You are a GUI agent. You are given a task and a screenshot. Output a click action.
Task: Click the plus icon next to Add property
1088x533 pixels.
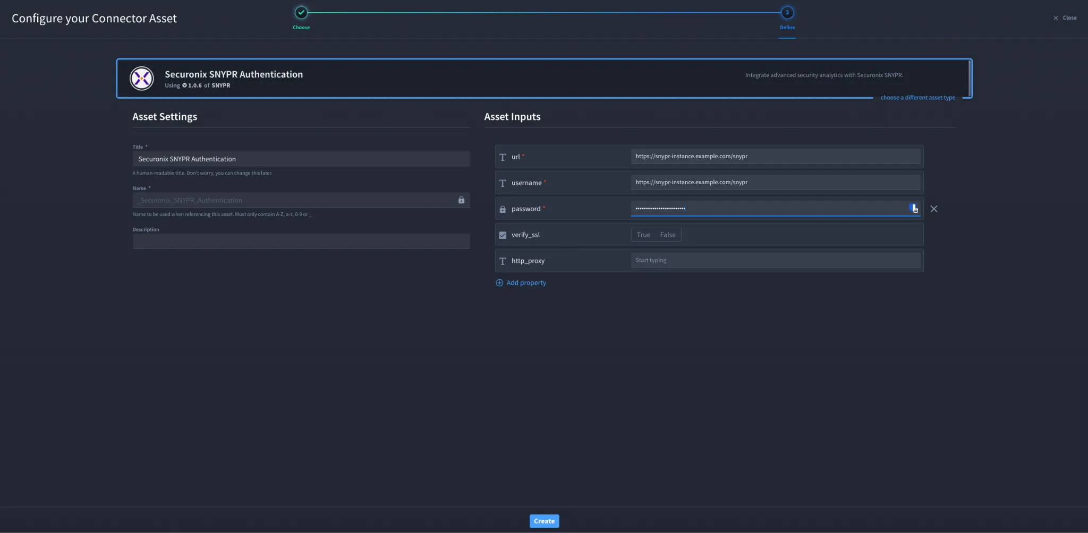coord(499,283)
